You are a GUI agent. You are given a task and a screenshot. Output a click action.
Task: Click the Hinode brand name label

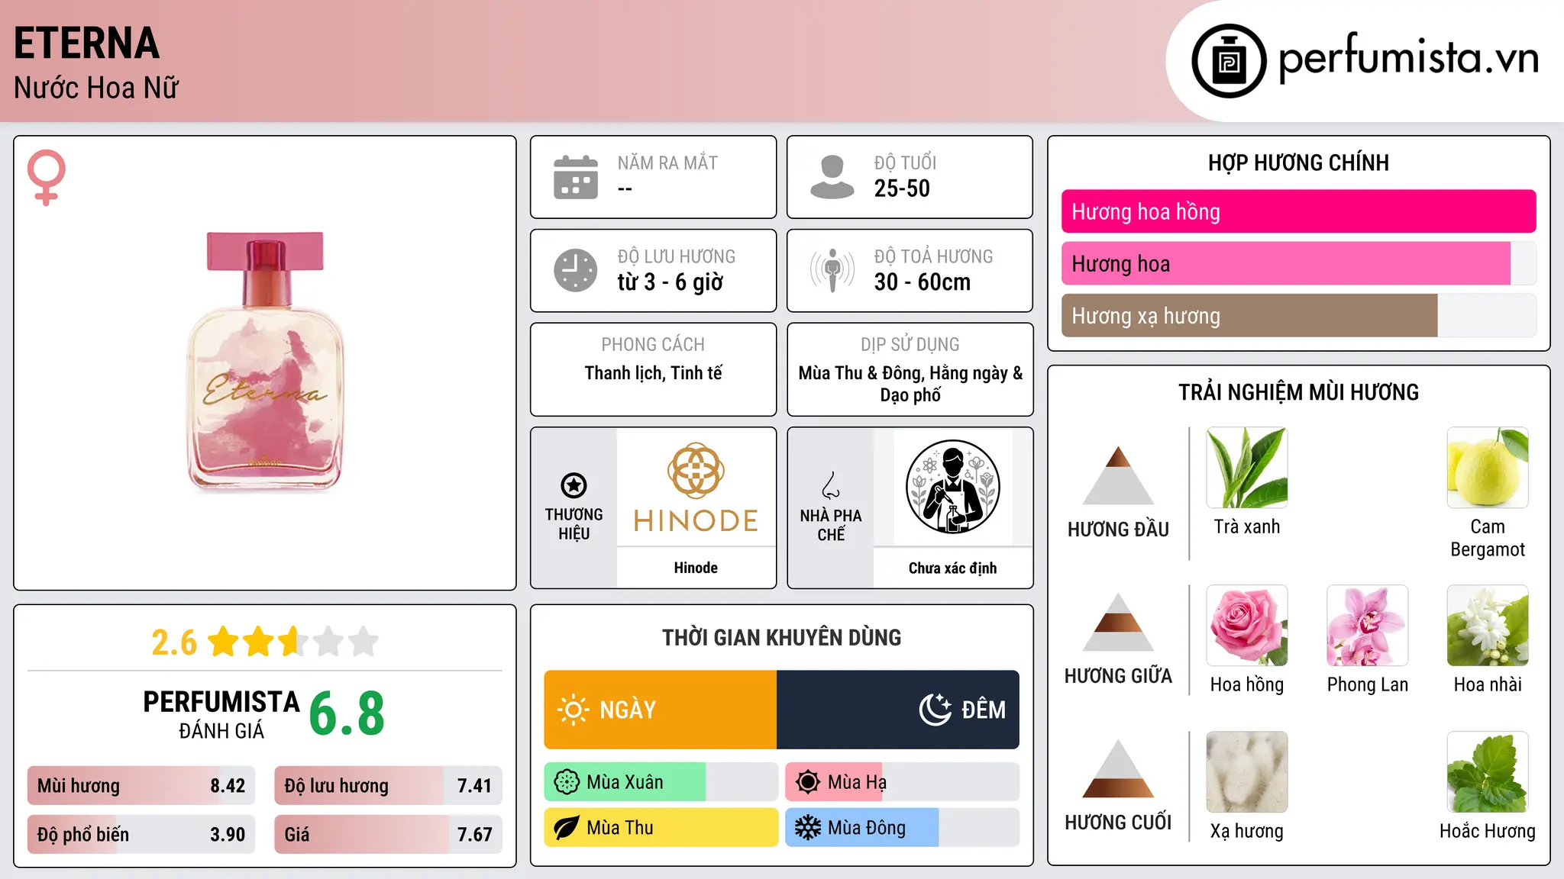696,568
